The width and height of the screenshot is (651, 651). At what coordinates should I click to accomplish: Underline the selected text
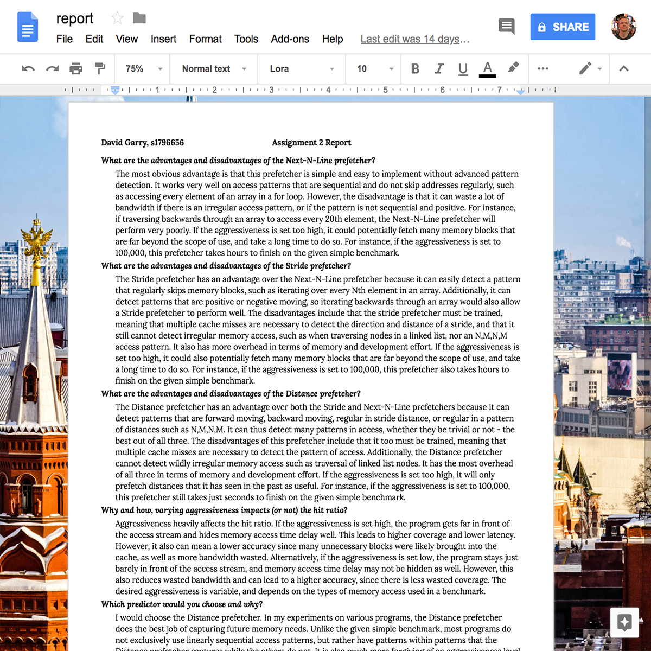pyautogui.click(x=463, y=69)
